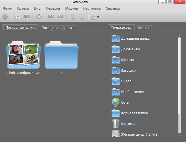Open the Файл menu
Viewport: 186px width, 143px height.
pyautogui.click(x=7, y=8)
